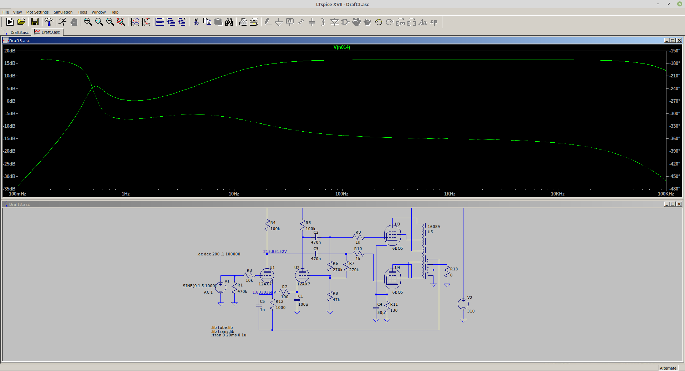
Task: Select the Capacitor placement tool
Action: (x=312, y=22)
